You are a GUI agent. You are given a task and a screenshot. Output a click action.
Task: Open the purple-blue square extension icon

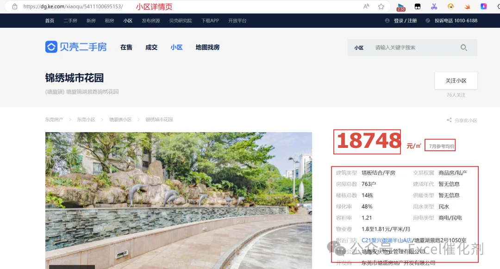coord(484,6)
